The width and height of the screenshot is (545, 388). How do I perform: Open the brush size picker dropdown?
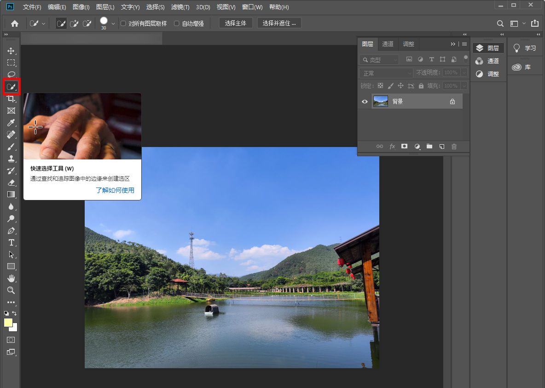click(x=113, y=24)
